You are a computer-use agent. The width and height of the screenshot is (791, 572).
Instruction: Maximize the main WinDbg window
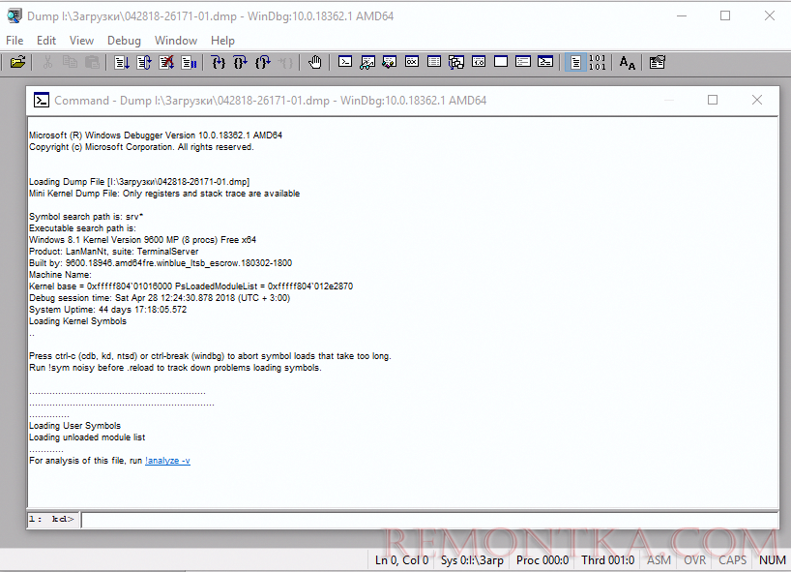click(x=725, y=15)
